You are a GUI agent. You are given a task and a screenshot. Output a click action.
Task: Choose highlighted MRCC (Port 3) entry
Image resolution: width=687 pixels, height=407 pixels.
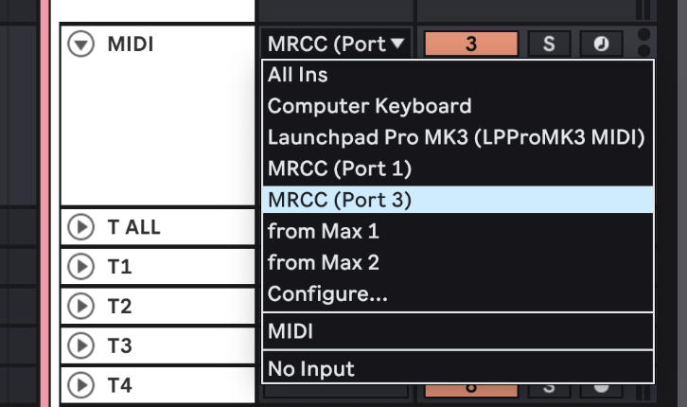[x=340, y=200]
